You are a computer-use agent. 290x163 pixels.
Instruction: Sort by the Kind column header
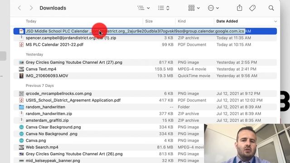tap(182, 21)
